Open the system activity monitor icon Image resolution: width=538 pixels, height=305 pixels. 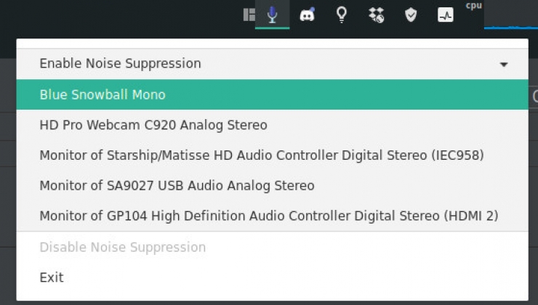pos(446,15)
